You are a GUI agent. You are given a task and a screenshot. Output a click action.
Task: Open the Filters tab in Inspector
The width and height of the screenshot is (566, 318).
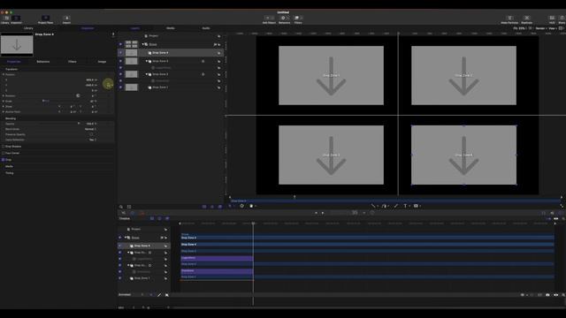73,62
